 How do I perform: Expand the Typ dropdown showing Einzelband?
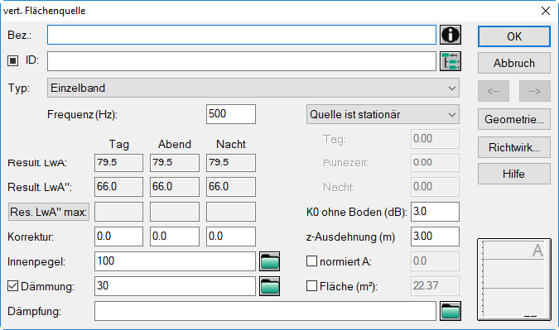tap(253, 88)
